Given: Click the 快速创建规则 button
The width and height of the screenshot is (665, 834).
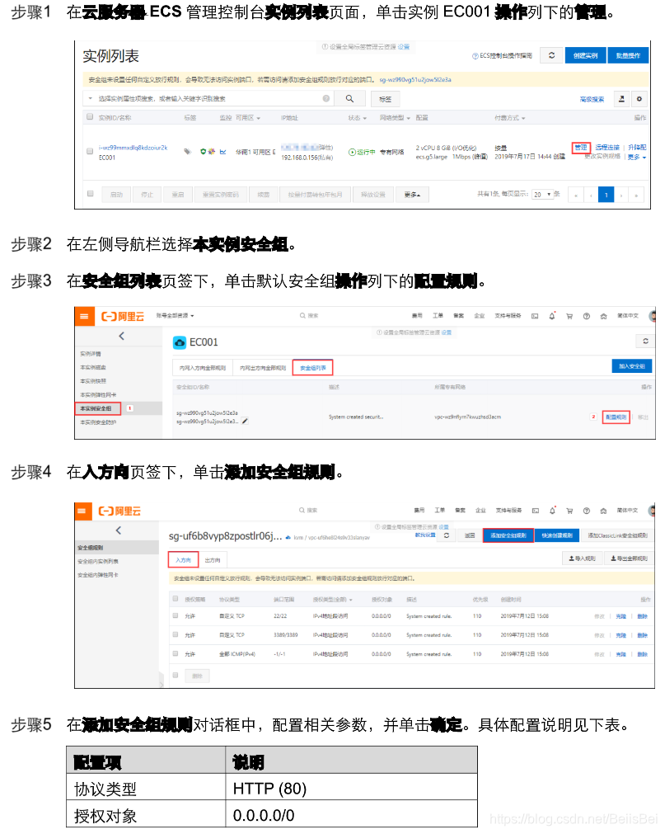Looking at the screenshot, I should click(557, 535).
